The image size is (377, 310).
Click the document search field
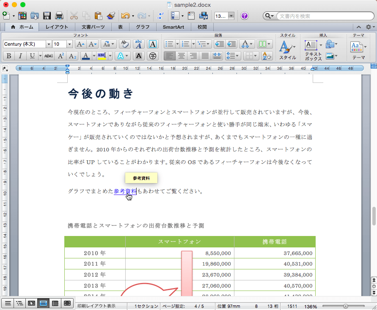325,16
